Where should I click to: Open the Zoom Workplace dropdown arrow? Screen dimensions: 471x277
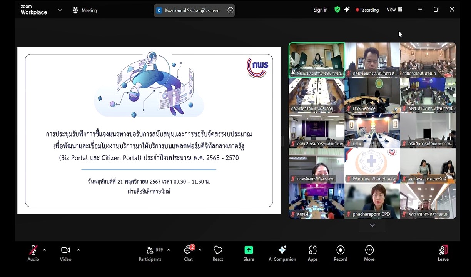(60, 10)
